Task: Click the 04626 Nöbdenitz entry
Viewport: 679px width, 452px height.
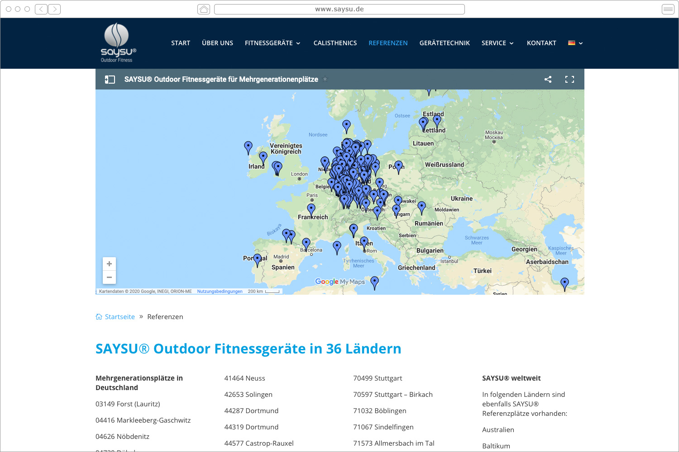Action: tap(122, 437)
